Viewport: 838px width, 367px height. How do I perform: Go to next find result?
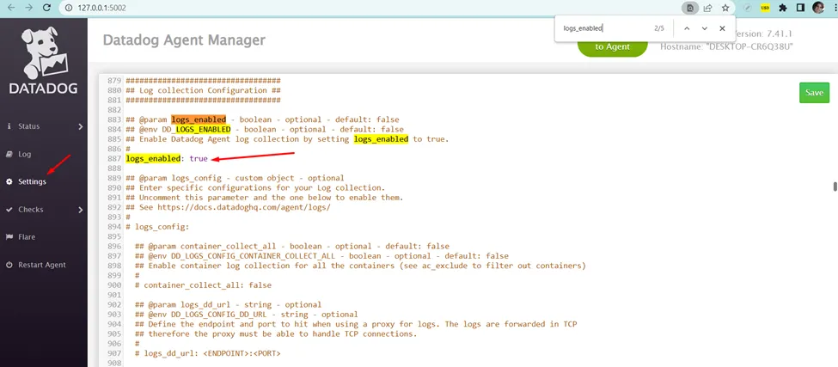click(705, 28)
